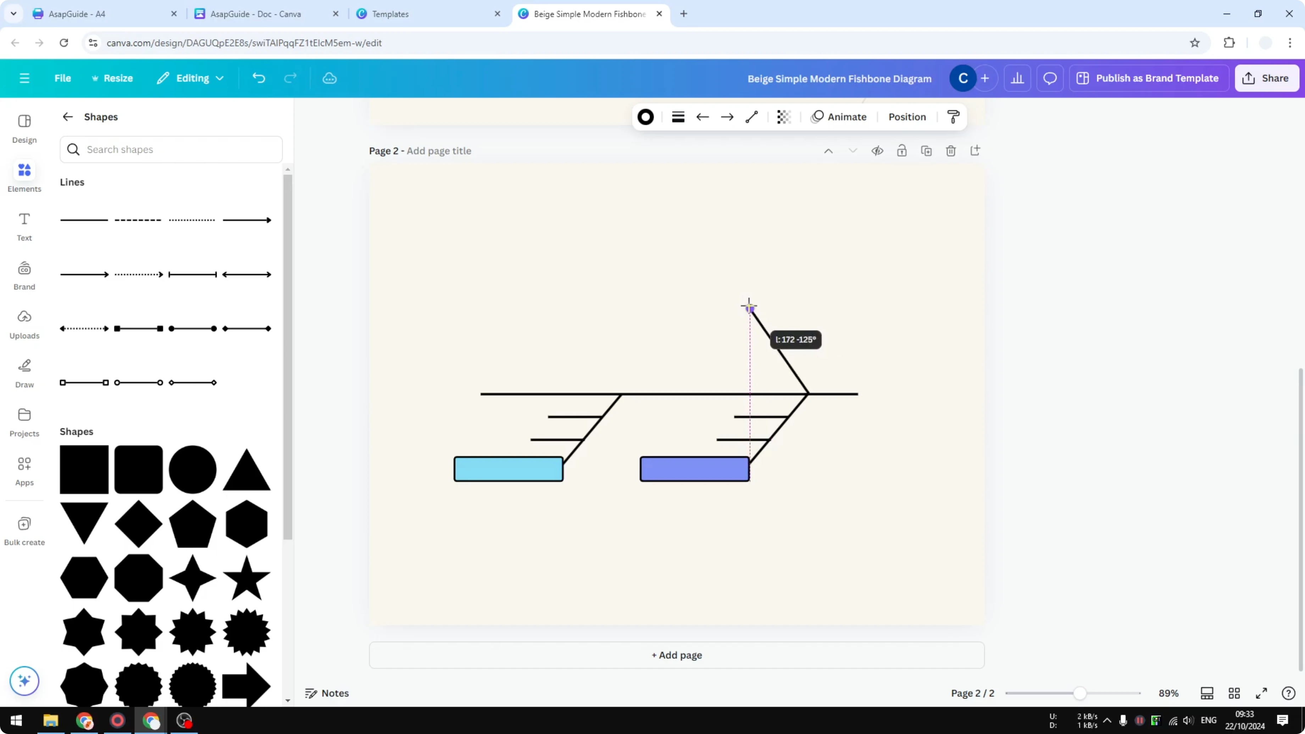Lock Page 2 using the padlock icon
Viewport: 1305px width, 734px height.
pyautogui.click(x=902, y=150)
